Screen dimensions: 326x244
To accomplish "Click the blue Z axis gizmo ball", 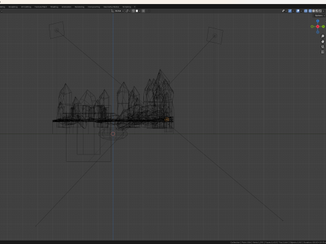I will click(x=318, y=21).
